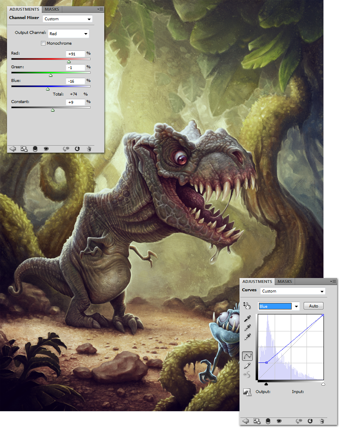The image size is (345, 434).
Task: Click view previous state icon in Channel Mixer panel
Action: pyautogui.click(x=66, y=149)
